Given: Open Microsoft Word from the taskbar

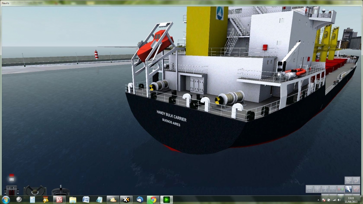Looking at the screenshot, I should click(x=86, y=199).
